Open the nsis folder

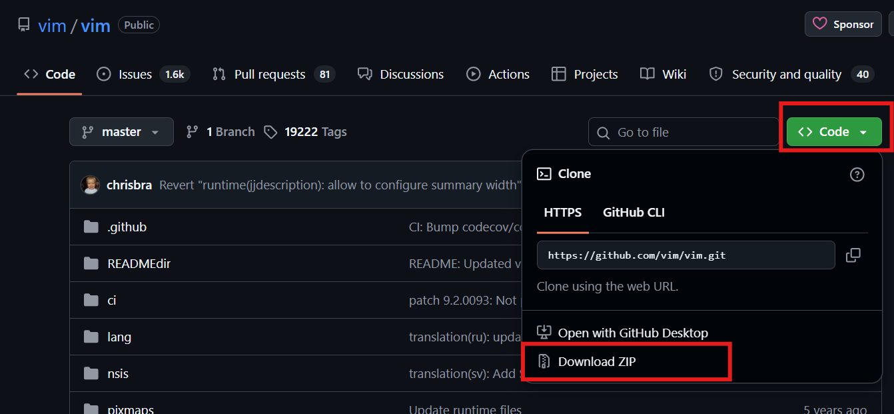[118, 373]
